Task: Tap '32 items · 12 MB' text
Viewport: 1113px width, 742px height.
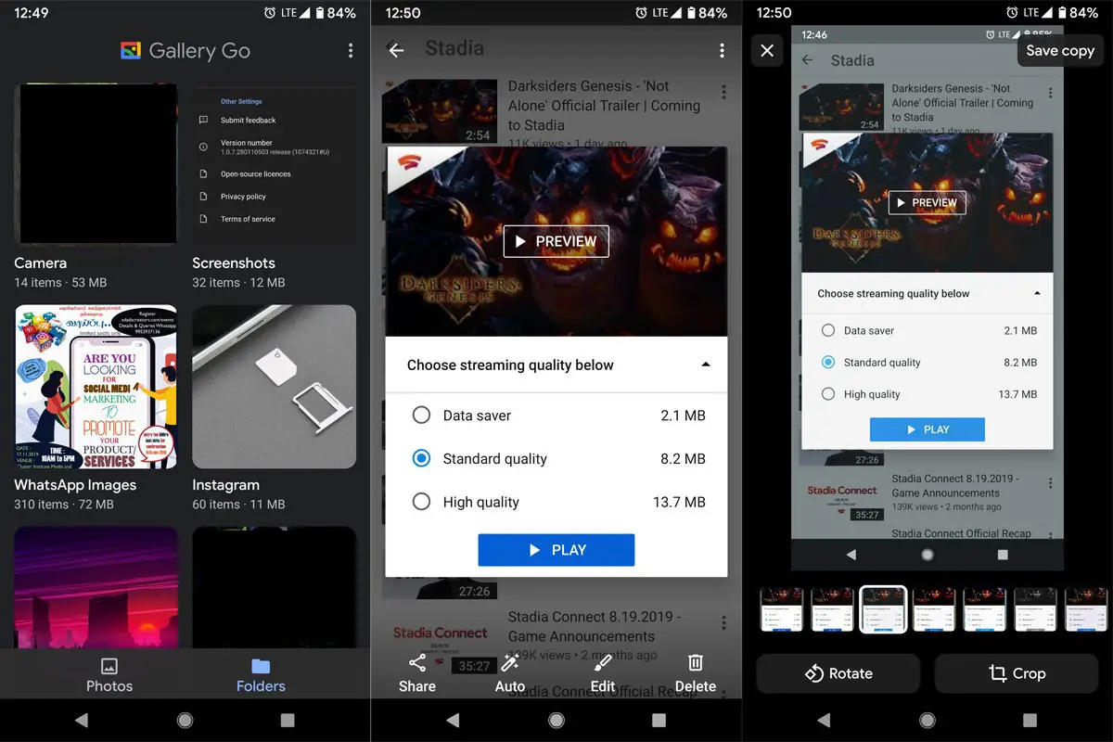Action: (238, 282)
